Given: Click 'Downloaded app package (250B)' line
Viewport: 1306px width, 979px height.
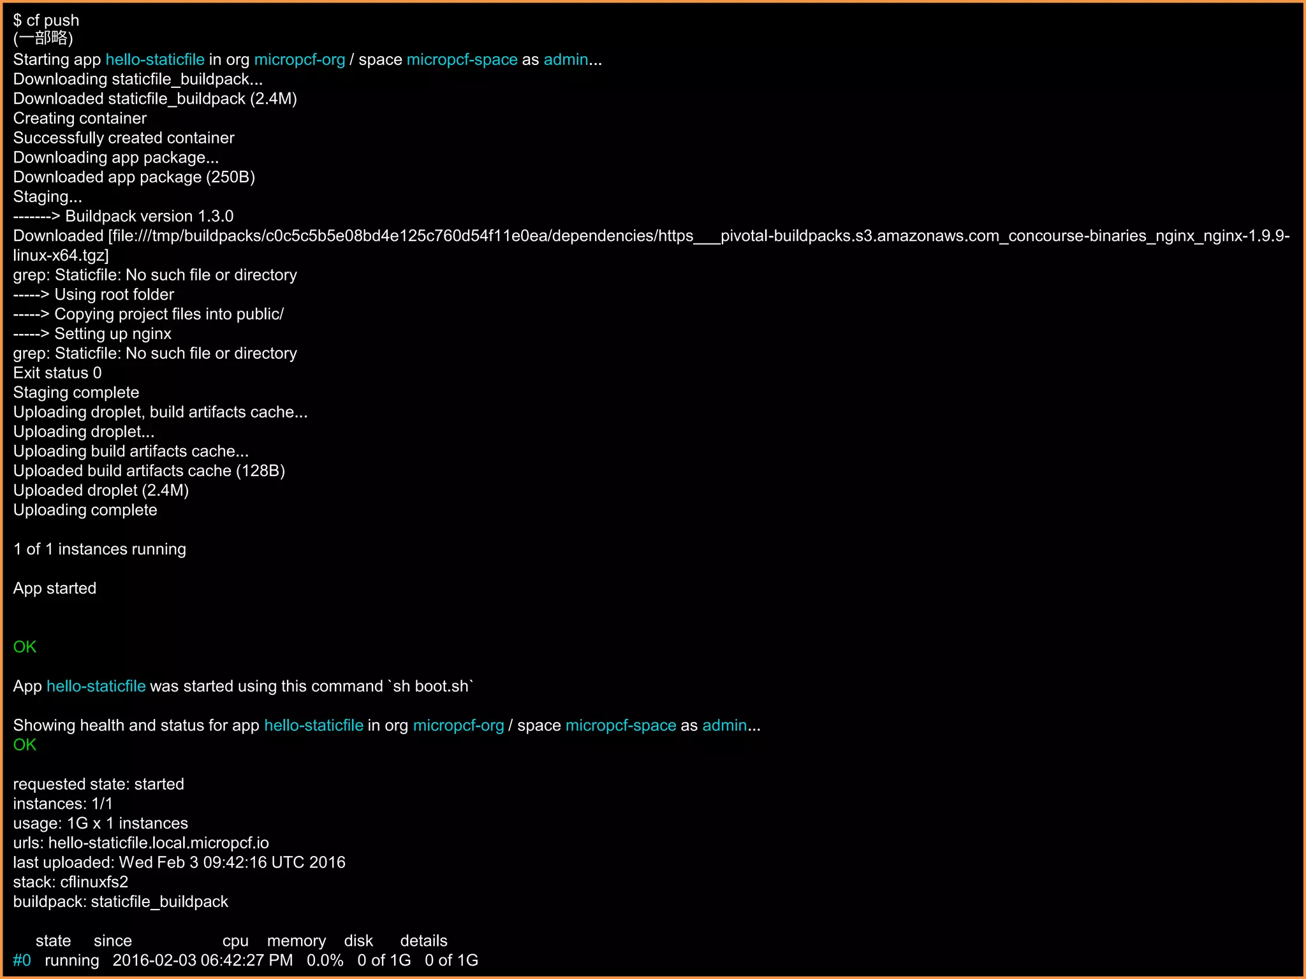Looking at the screenshot, I should tap(134, 177).
